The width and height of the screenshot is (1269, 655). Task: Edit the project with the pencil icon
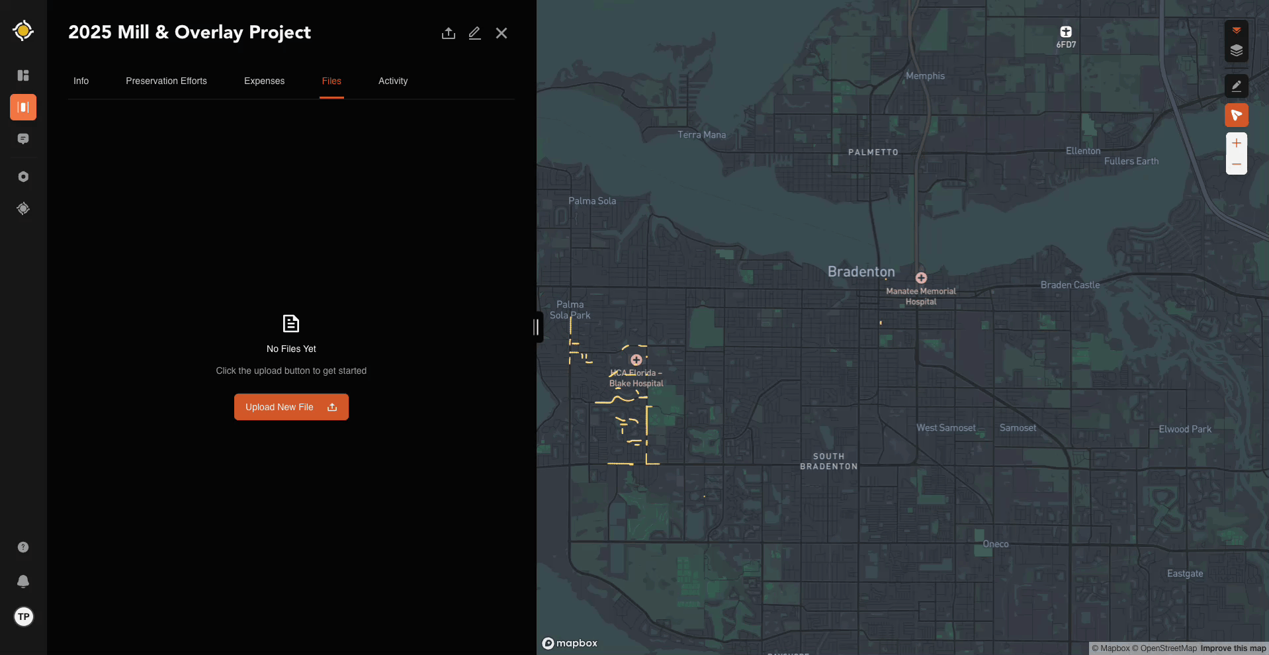point(474,33)
